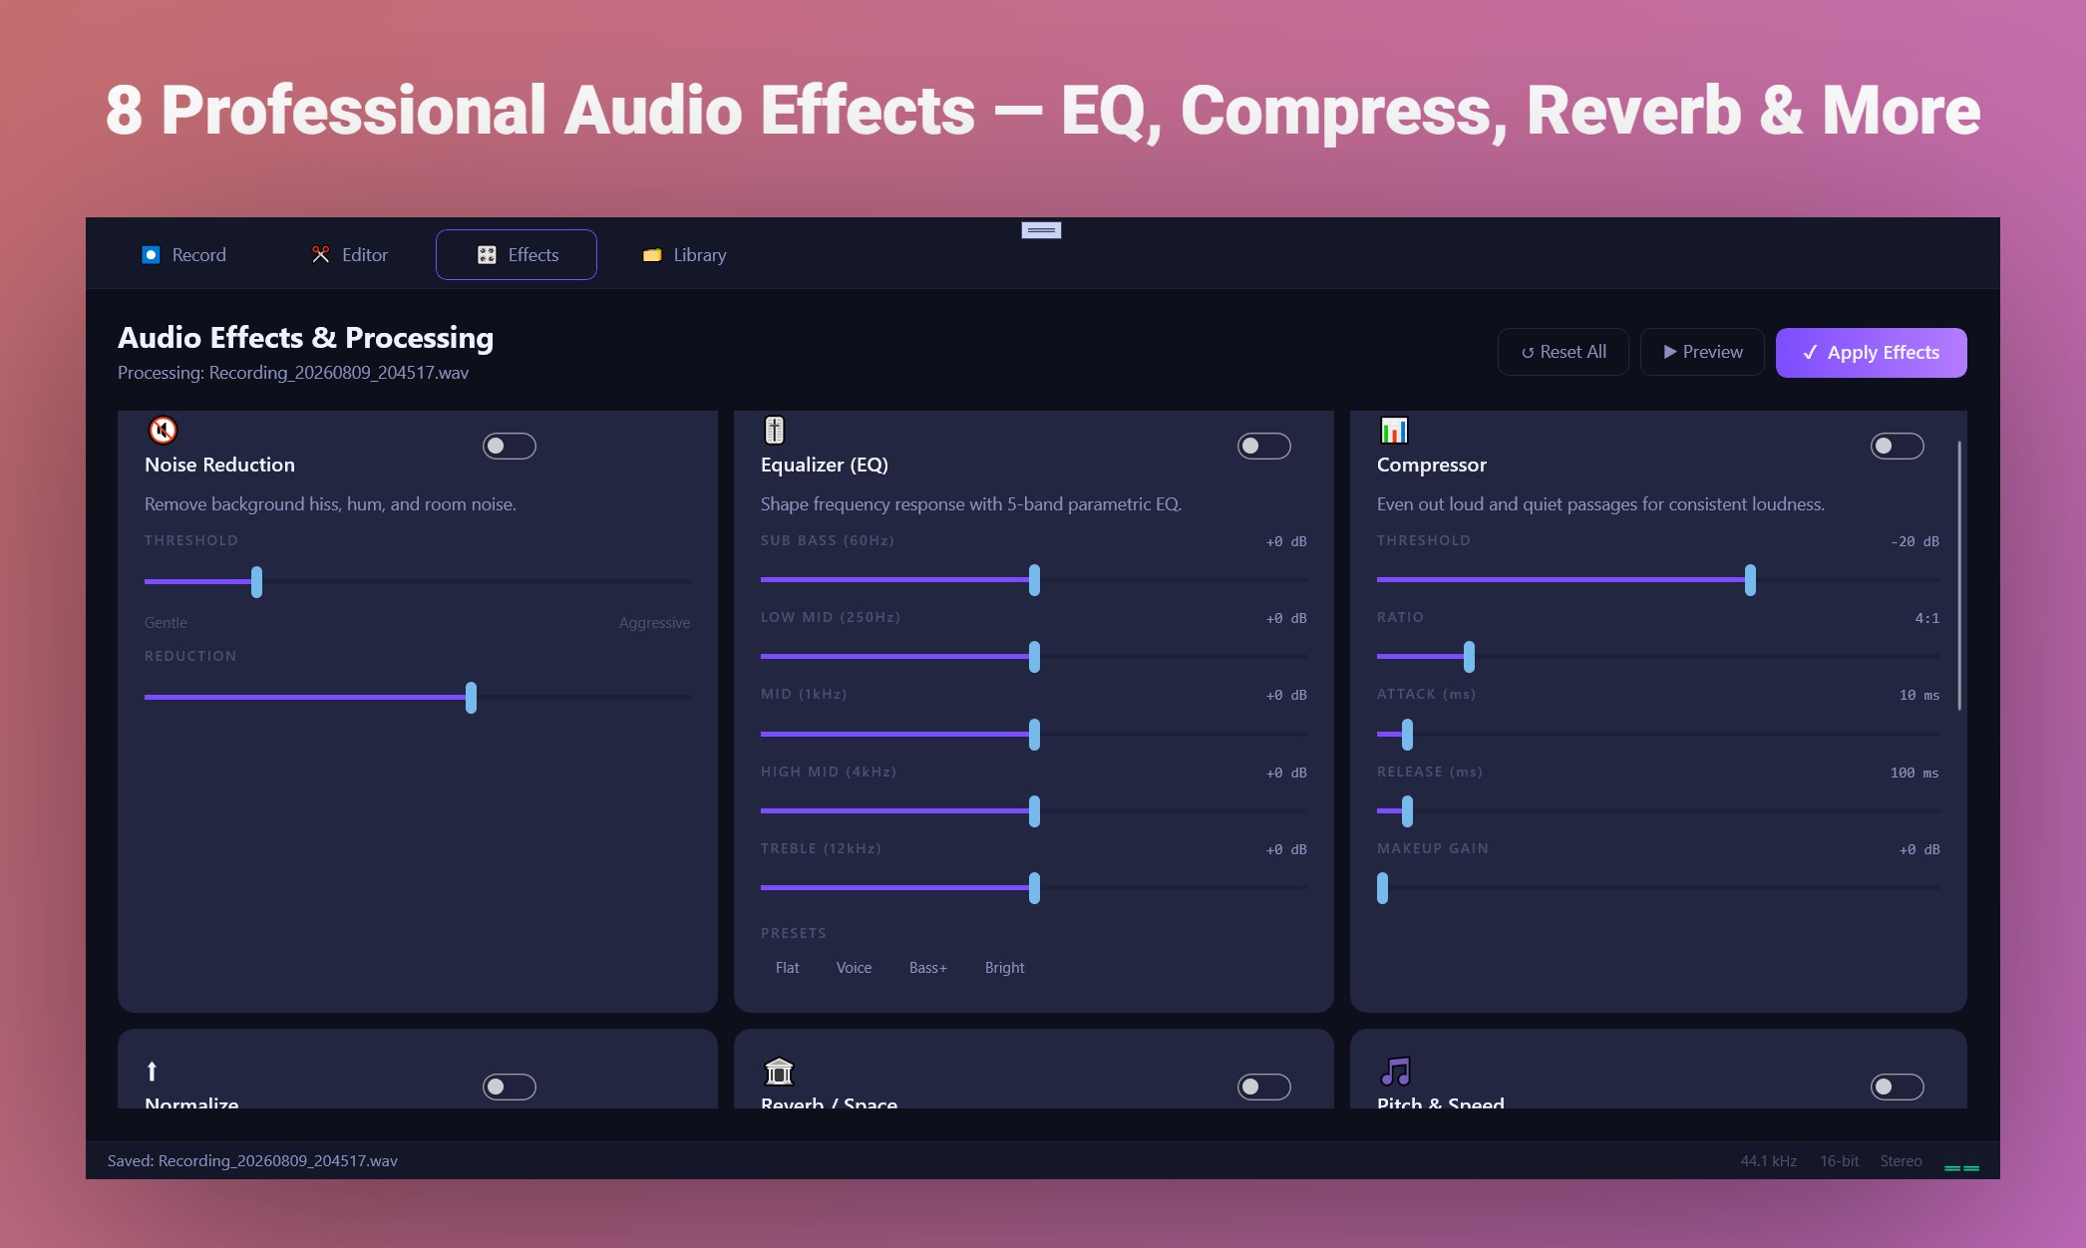The width and height of the screenshot is (2086, 1248).
Task: Click the 'Gentle' threshold label
Action: pos(166,623)
